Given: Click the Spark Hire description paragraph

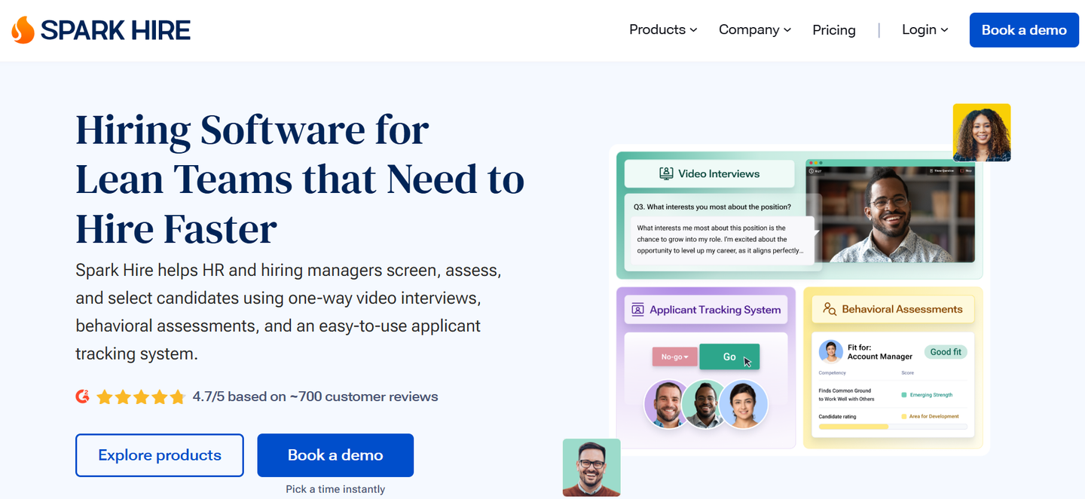Looking at the screenshot, I should (x=289, y=312).
